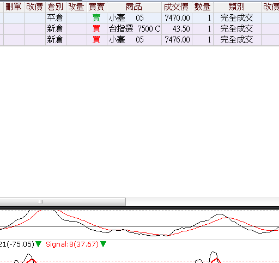Click the red Signal:8(37.67) indicator label
The height and width of the screenshot is (263, 279).
(x=72, y=244)
